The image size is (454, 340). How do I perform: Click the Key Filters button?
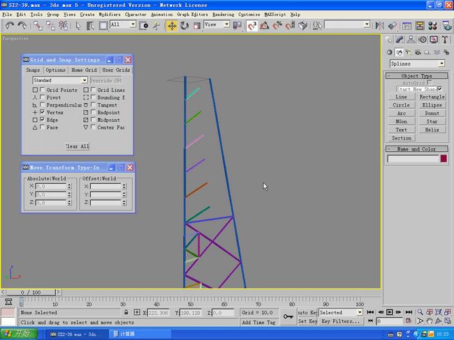(x=341, y=321)
